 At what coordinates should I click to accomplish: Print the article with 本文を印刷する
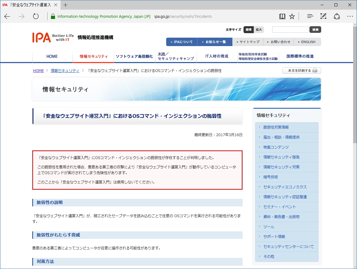point(301,70)
